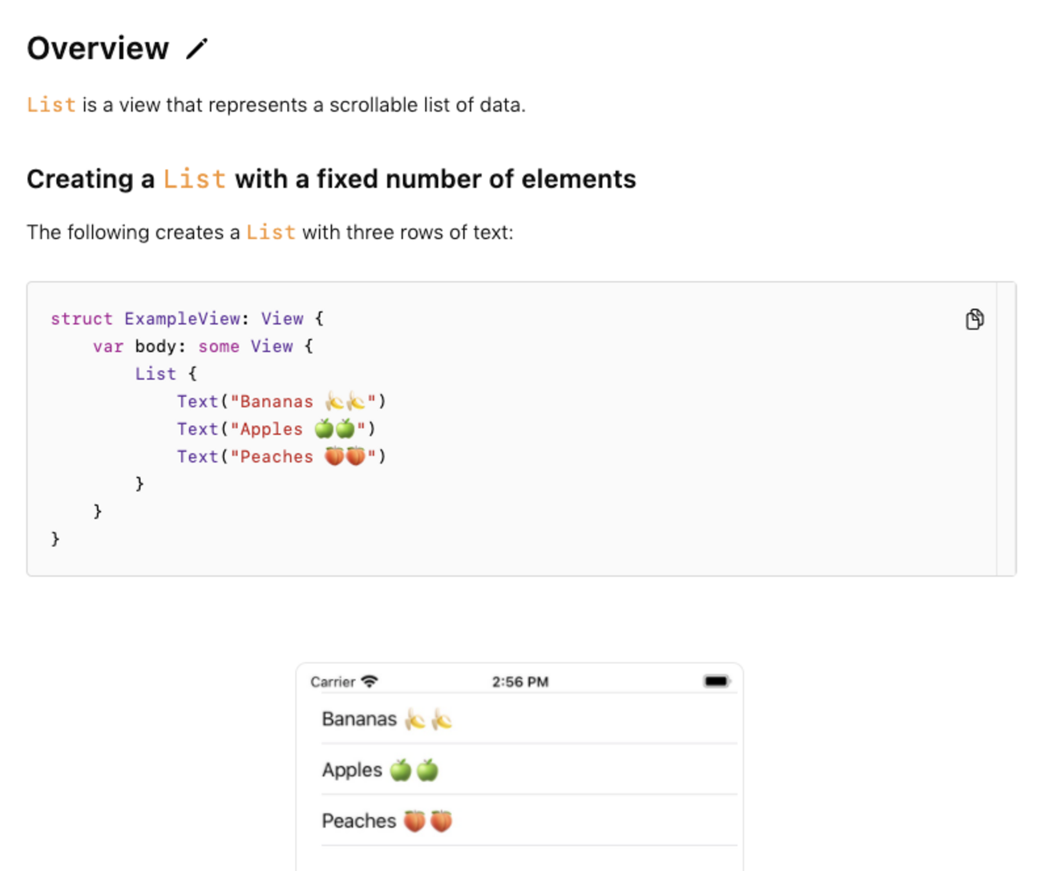
Task: Open the List link in the opening sentence
Action: pyautogui.click(x=51, y=105)
